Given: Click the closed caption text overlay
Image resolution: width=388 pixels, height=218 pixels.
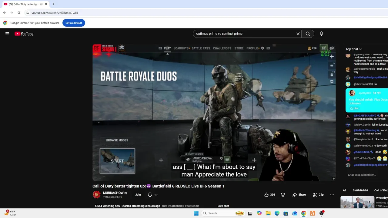Looking at the screenshot, I should (x=214, y=171).
